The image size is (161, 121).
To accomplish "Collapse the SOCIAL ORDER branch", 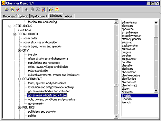I will tap(14, 34).
